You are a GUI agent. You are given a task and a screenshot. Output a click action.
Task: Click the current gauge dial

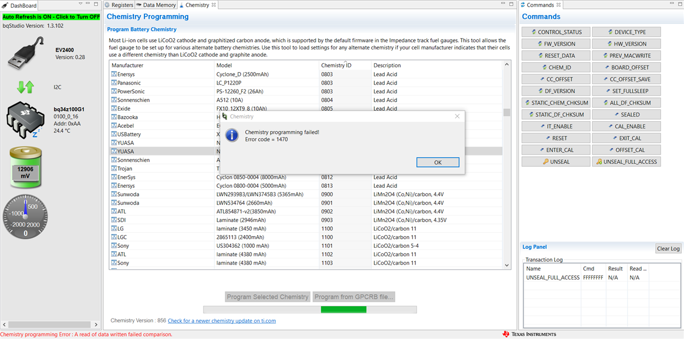(25, 217)
